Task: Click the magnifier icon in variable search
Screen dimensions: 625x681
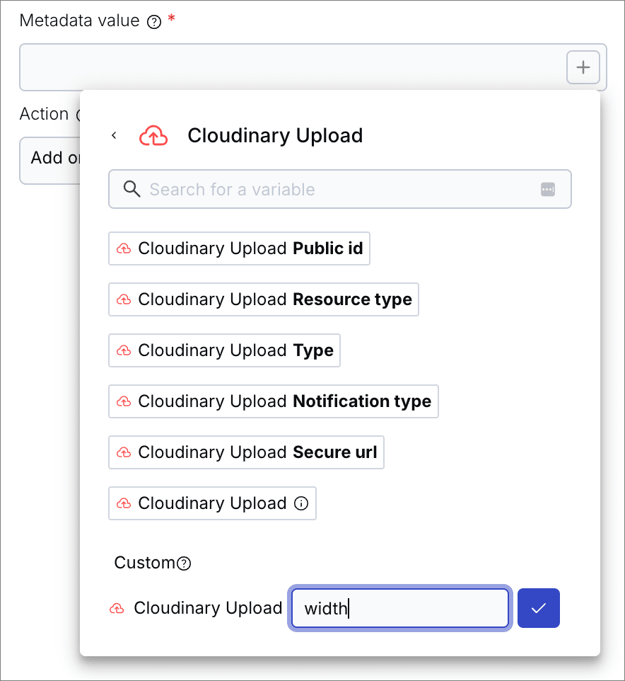Action: (x=132, y=189)
